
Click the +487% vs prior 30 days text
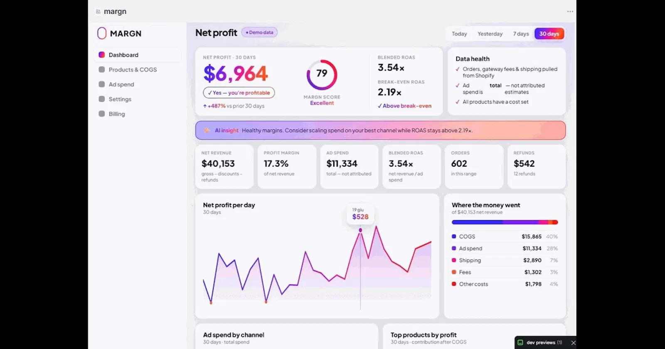click(x=234, y=106)
